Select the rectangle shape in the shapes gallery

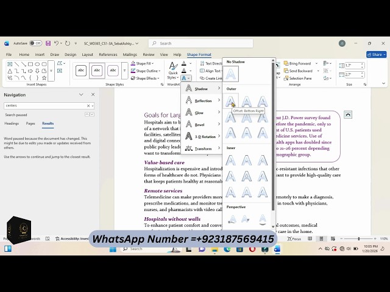point(30,64)
